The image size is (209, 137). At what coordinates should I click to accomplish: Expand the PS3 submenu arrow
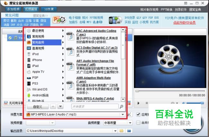pyautogui.click(x=63, y=84)
